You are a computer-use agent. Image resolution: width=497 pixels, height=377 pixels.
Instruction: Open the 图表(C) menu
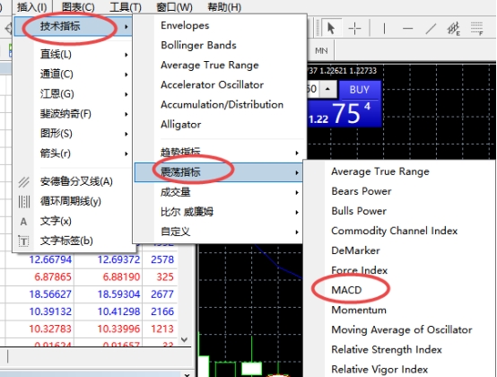[78, 6]
